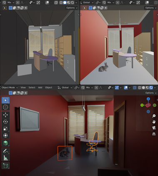The height and width of the screenshot is (176, 158).
Task: Switch the bottom viewport to material preview shading
Action: click(147, 88)
